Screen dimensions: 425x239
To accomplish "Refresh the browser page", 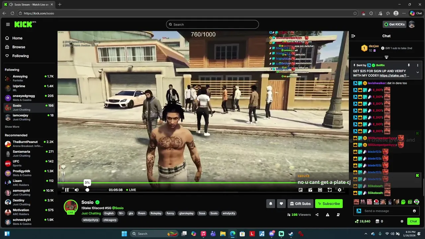I will pyautogui.click(x=12, y=13).
